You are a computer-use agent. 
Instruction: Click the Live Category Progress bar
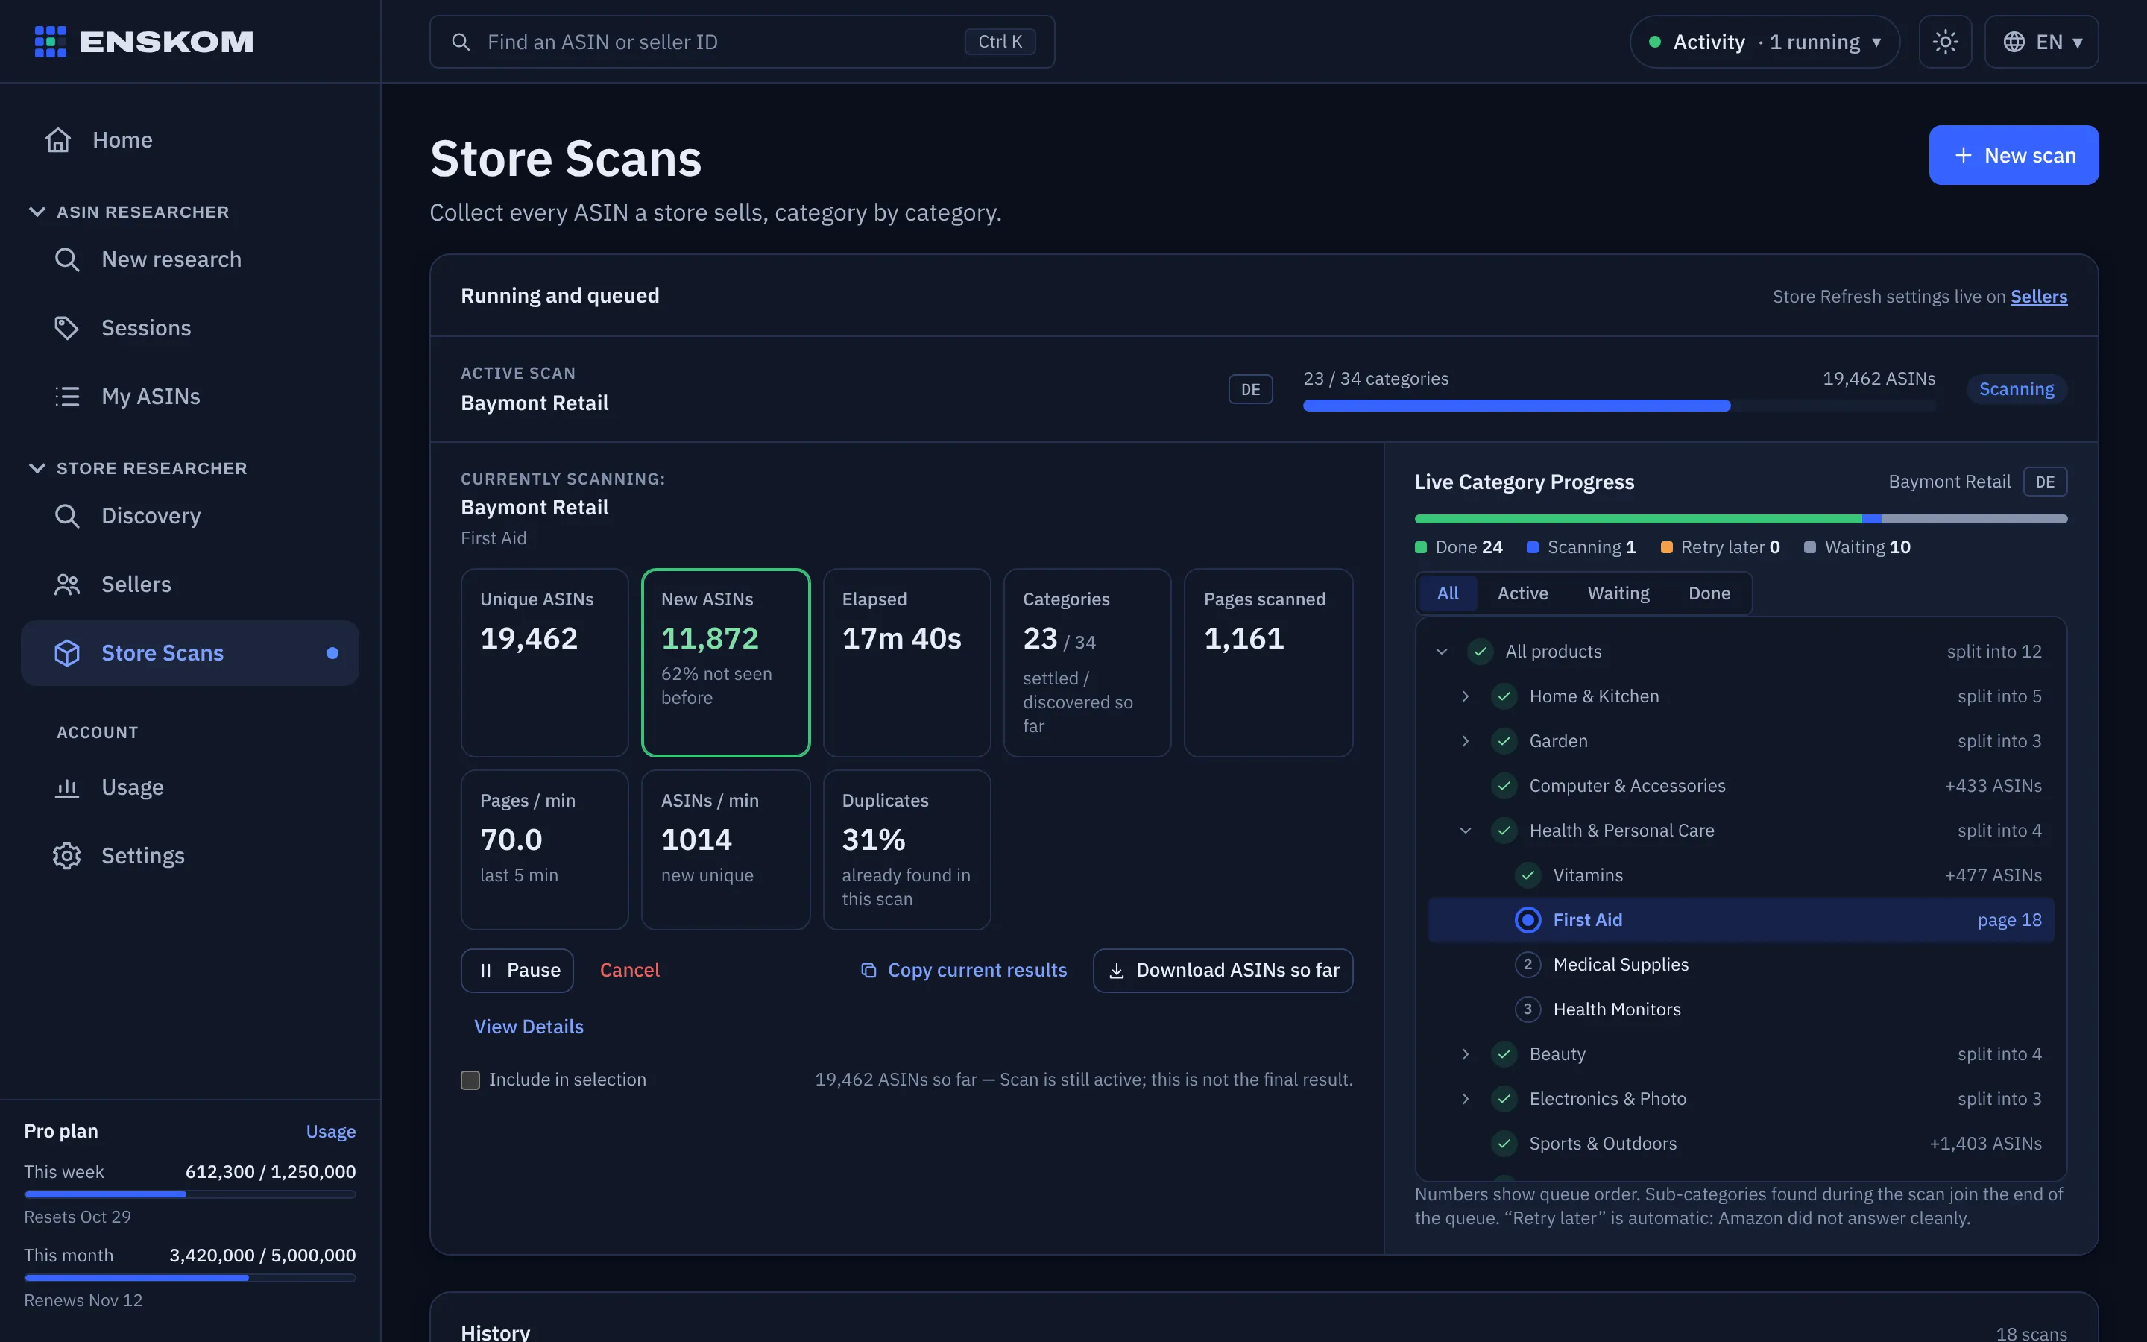(1740, 518)
